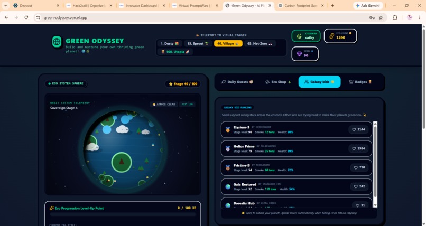The image size is (426, 226).
Task: Open the Chrome three-dot menu
Action: (x=420, y=17)
